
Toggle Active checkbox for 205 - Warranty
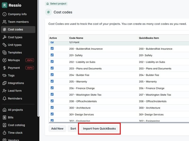pos(52,81)
